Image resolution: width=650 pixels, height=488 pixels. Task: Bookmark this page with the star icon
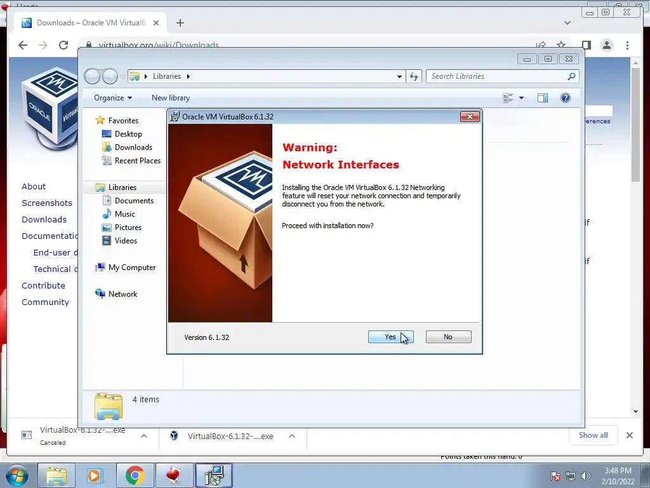tap(561, 45)
